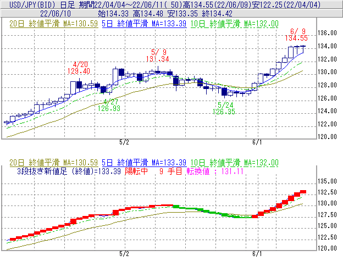
Task: Click the 始134.33 open price
Action: coord(113,14)
